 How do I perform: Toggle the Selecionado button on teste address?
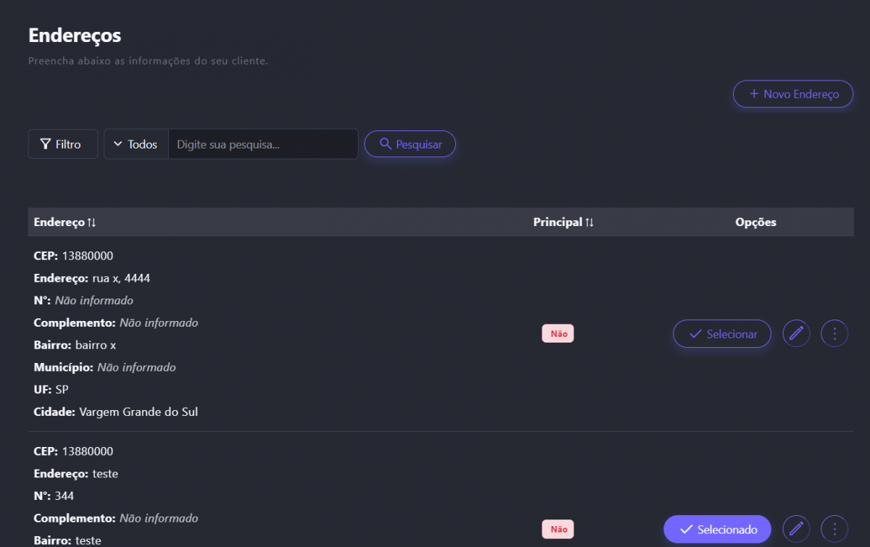click(x=717, y=529)
